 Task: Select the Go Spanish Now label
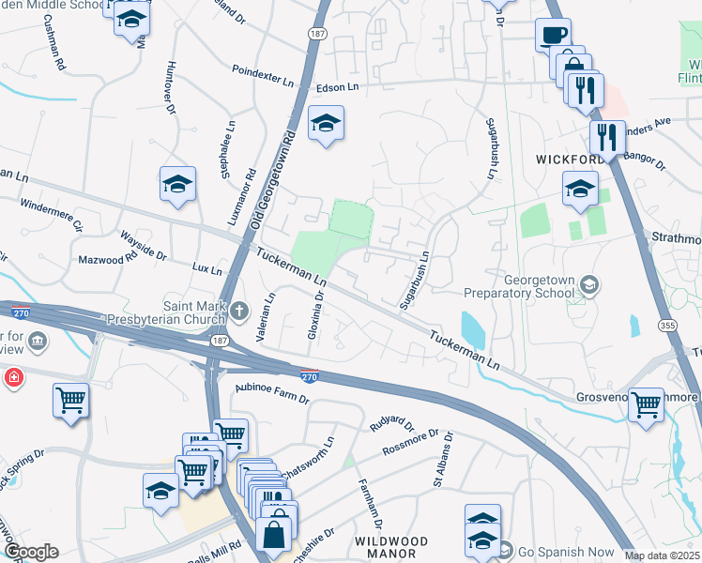tap(566, 552)
